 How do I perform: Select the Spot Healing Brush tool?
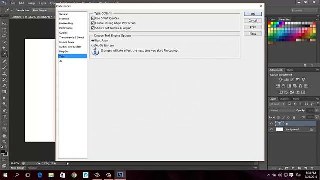(x=4, y=61)
